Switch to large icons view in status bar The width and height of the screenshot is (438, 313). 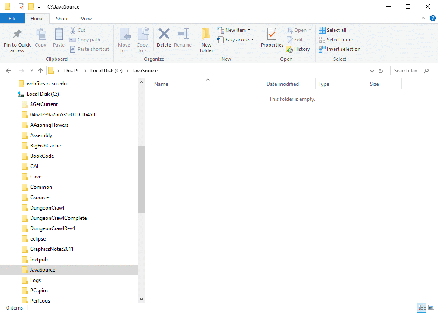[431, 307]
